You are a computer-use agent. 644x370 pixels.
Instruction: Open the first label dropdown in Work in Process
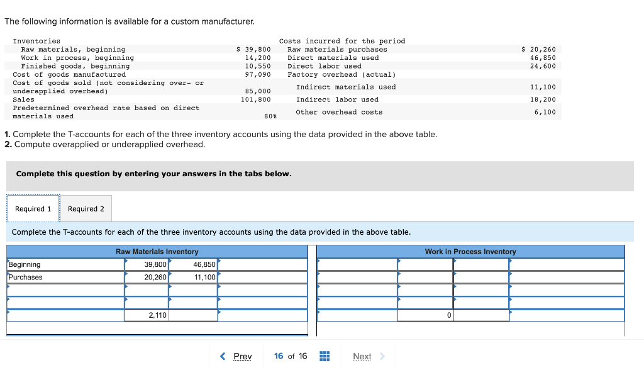319,261
